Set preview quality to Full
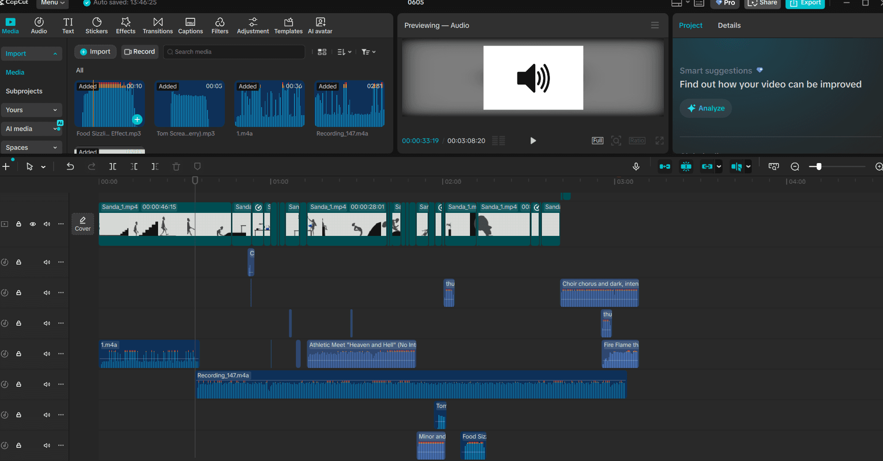Screen dimensions: 883x461 click(597, 141)
